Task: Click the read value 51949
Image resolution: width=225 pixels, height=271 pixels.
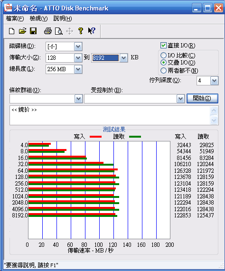Action: [206, 151]
